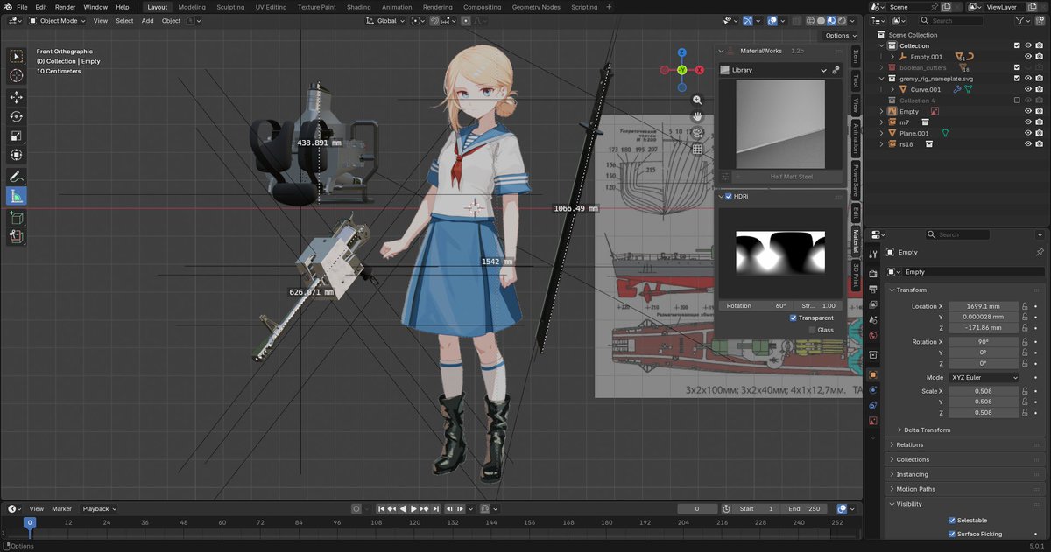Open Global transform orientation dropdown
This screenshot has width=1051, height=552.
pyautogui.click(x=385, y=20)
